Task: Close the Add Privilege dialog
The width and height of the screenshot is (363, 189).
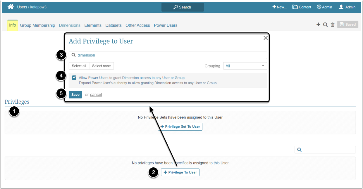Action: click(x=266, y=38)
